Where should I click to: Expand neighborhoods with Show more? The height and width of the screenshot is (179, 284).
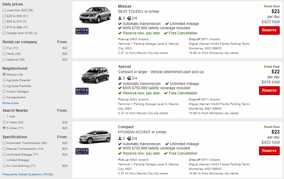click(10, 103)
